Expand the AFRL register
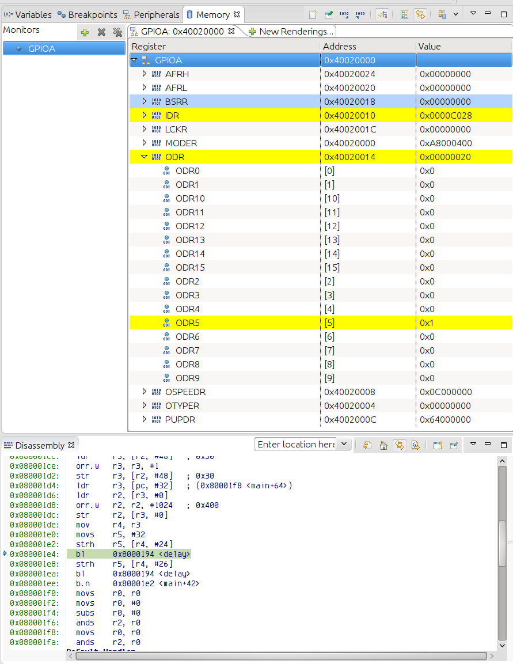Screen dimensions: 513x664 tap(145, 88)
